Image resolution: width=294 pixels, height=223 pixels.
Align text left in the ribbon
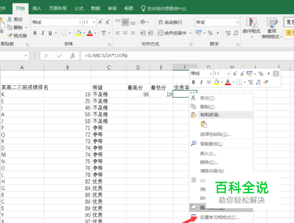pyautogui.click(x=118, y=33)
